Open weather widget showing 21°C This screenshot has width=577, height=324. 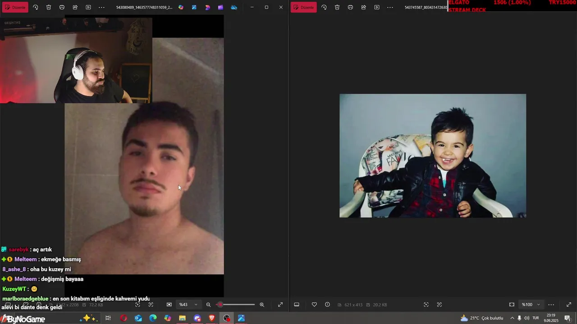[481, 318]
